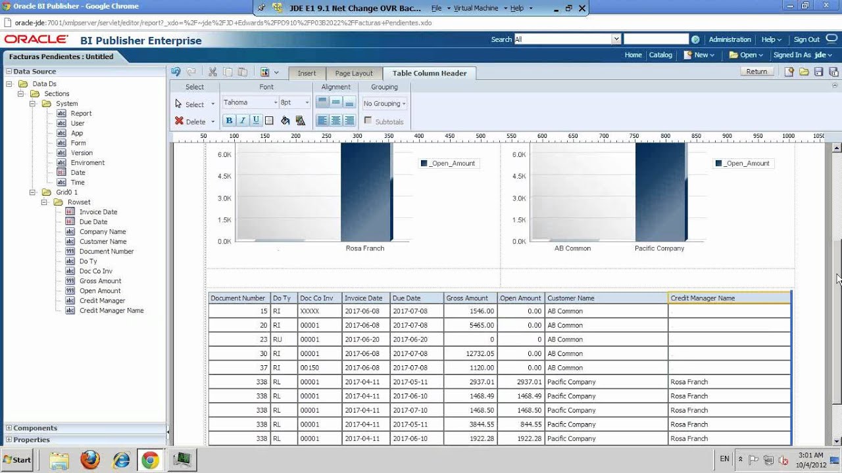The image size is (842, 473).
Task: Click the Undo icon
Action: pos(176,72)
